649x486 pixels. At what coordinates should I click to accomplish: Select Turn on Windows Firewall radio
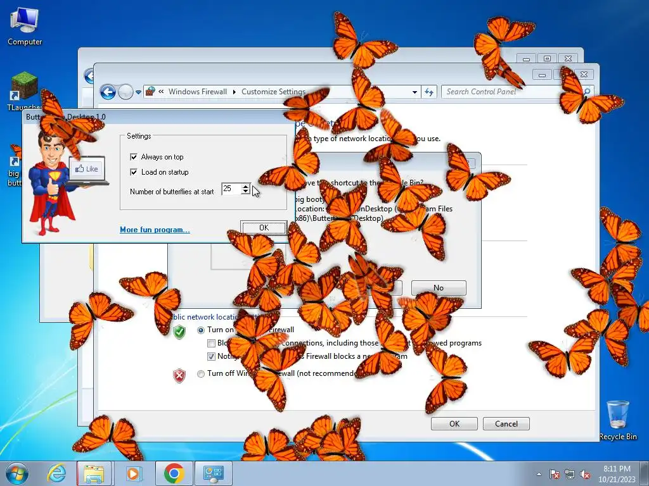[201, 330]
